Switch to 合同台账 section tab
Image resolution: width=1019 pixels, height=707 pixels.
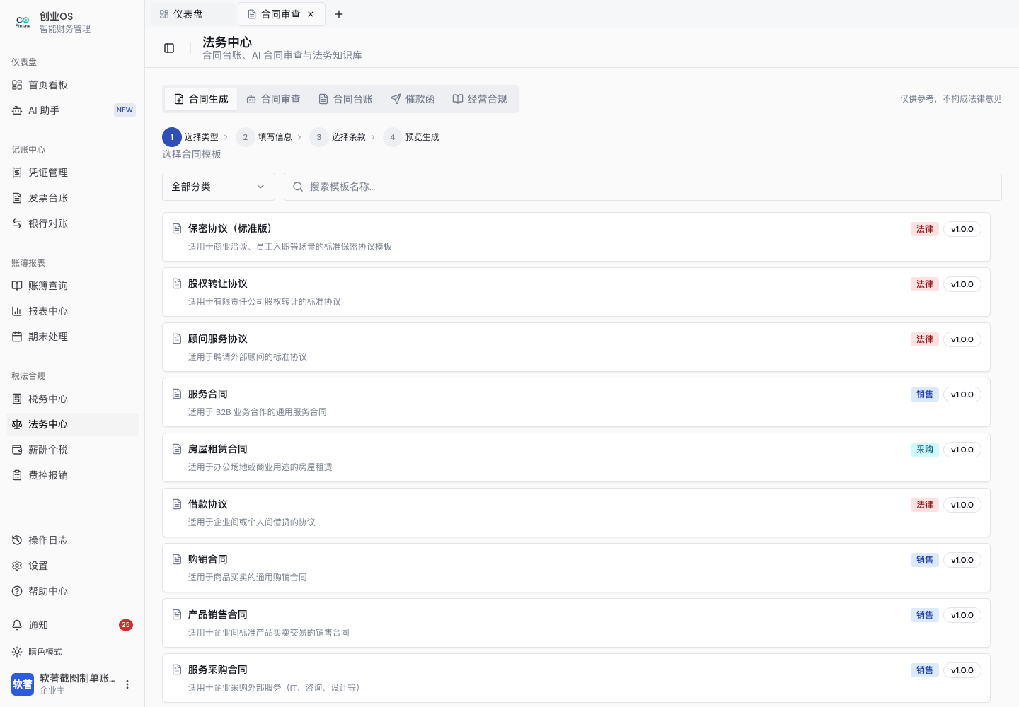345,99
